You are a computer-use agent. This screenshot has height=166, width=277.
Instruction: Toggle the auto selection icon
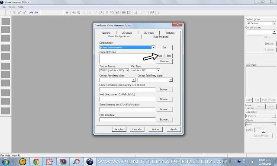coord(140,13)
